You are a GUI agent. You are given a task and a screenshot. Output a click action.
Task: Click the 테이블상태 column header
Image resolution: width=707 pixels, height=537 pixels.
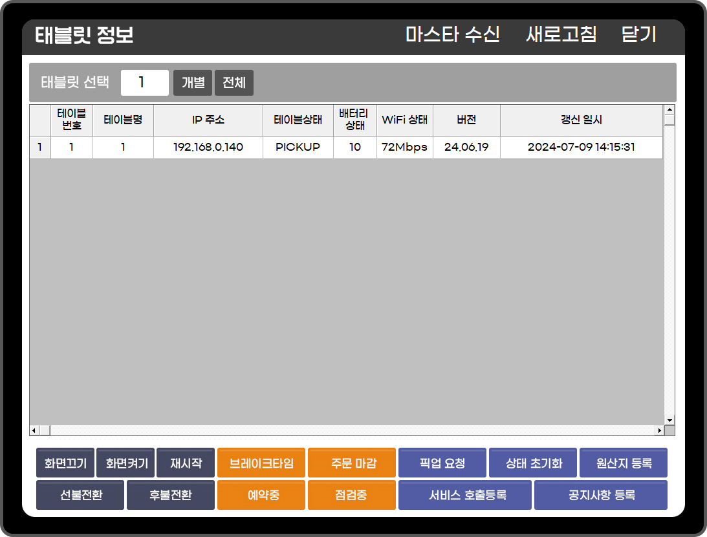click(298, 120)
